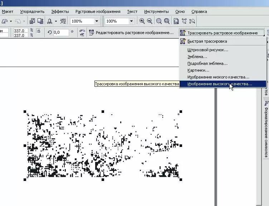
Task: Select the Zoom Out magnifier icon
Action: click(150, 21)
